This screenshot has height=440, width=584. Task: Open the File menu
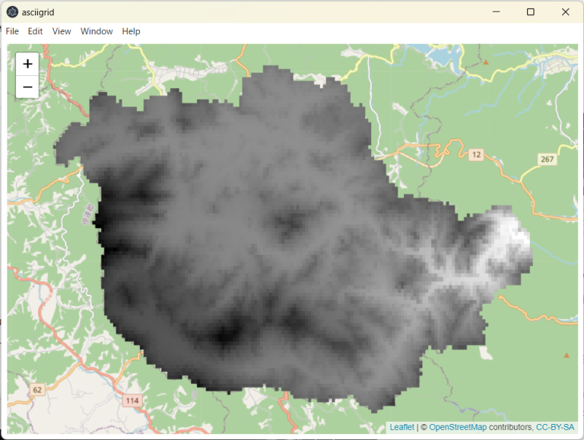pyautogui.click(x=12, y=31)
